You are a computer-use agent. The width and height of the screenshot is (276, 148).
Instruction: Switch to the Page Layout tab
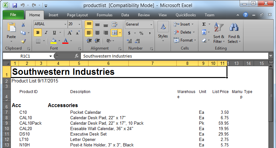point(77,15)
